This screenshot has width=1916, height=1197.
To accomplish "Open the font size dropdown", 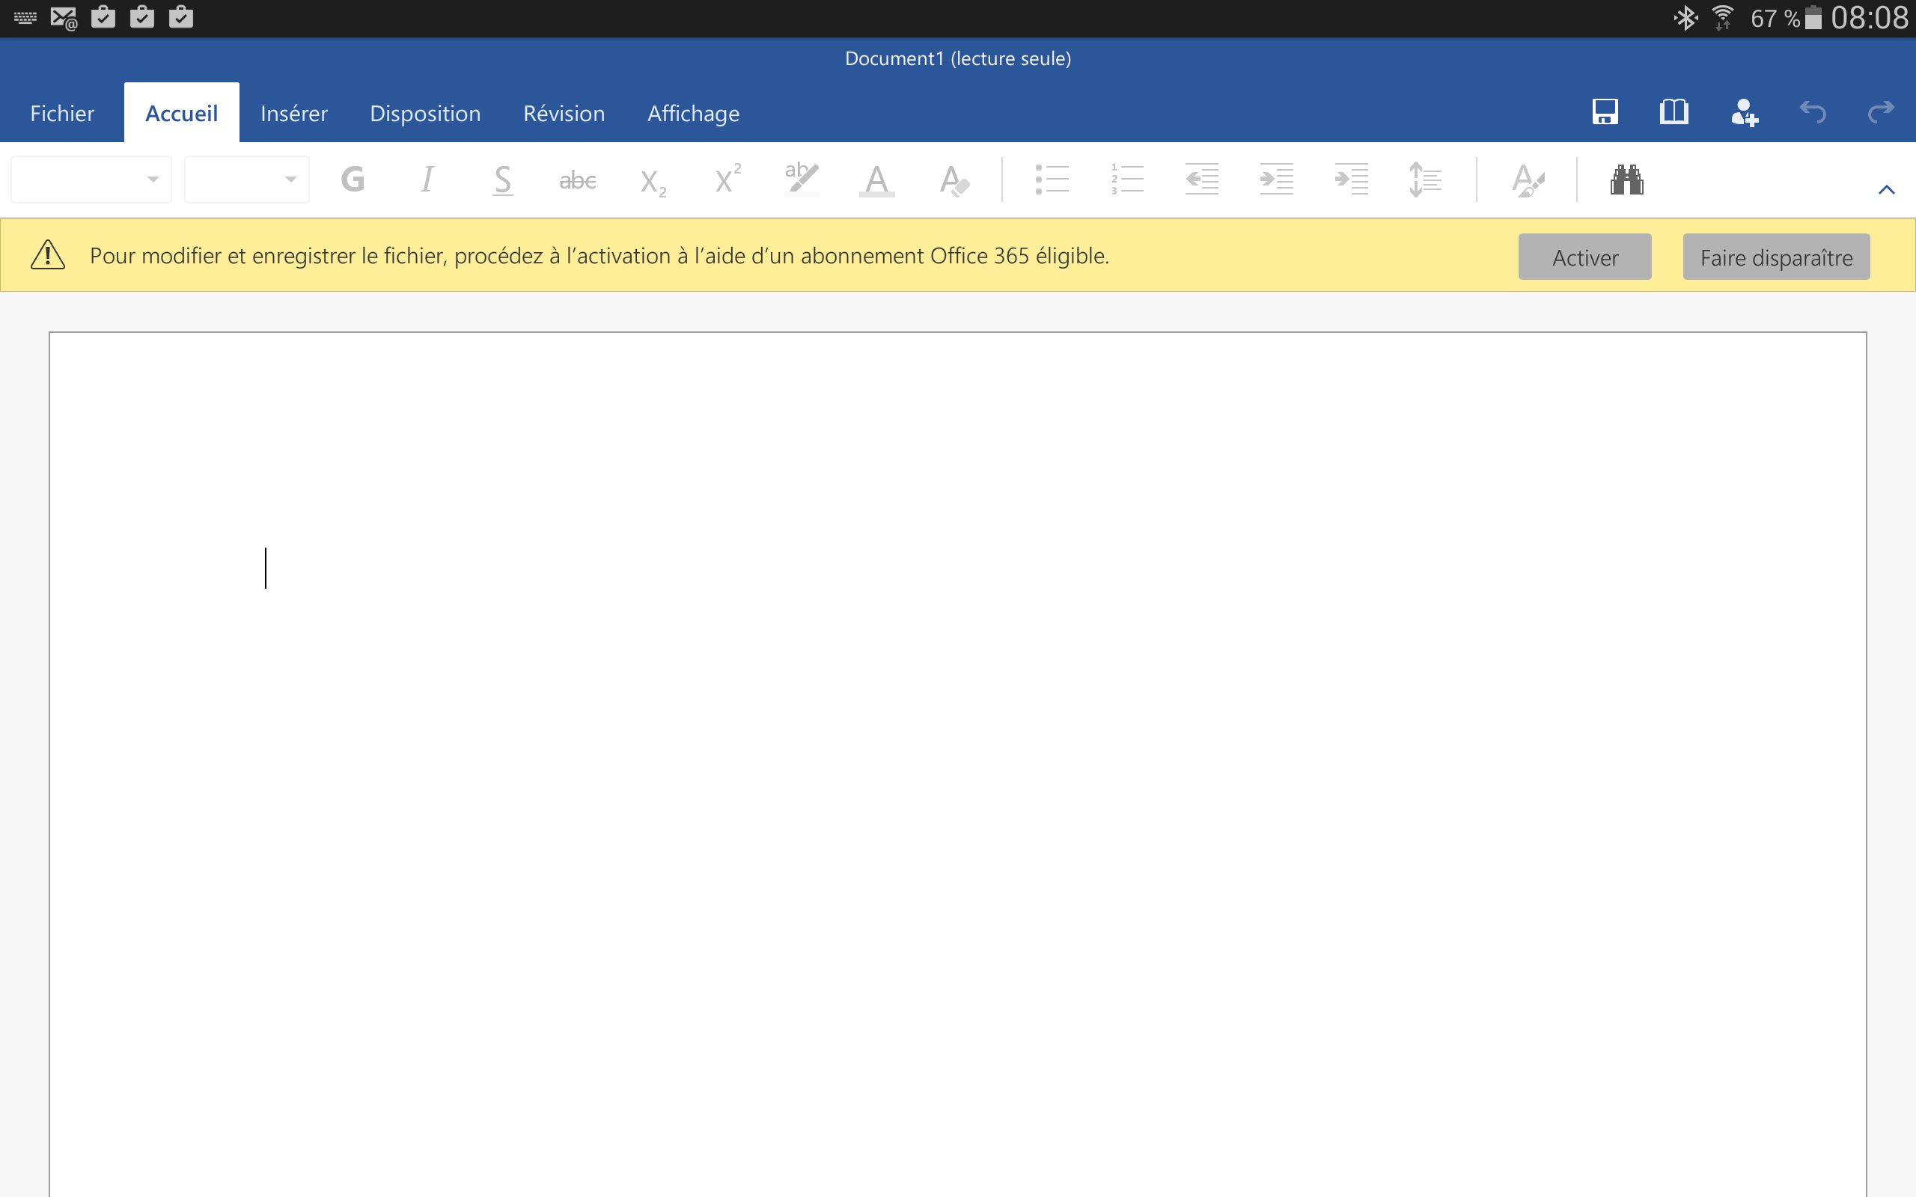I will pos(247,180).
